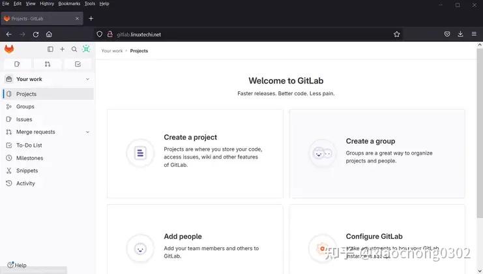Collapse the Your work section chevron

click(x=87, y=79)
